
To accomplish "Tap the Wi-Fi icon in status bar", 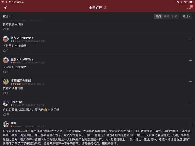I will tap(178, 2).
